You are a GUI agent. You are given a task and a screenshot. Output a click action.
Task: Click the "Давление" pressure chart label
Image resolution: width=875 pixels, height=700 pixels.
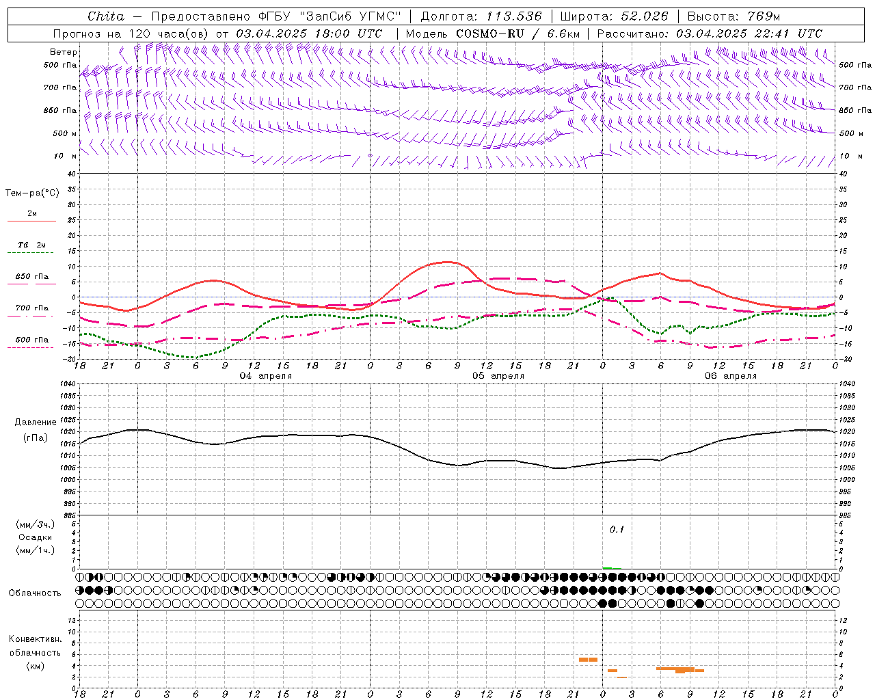[x=36, y=422]
